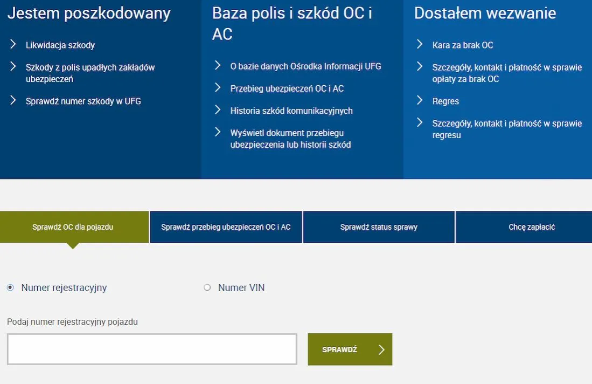This screenshot has height=384, width=592.
Task: Click the chevron icon beside Likwidacja szkody
Action: pos(12,45)
